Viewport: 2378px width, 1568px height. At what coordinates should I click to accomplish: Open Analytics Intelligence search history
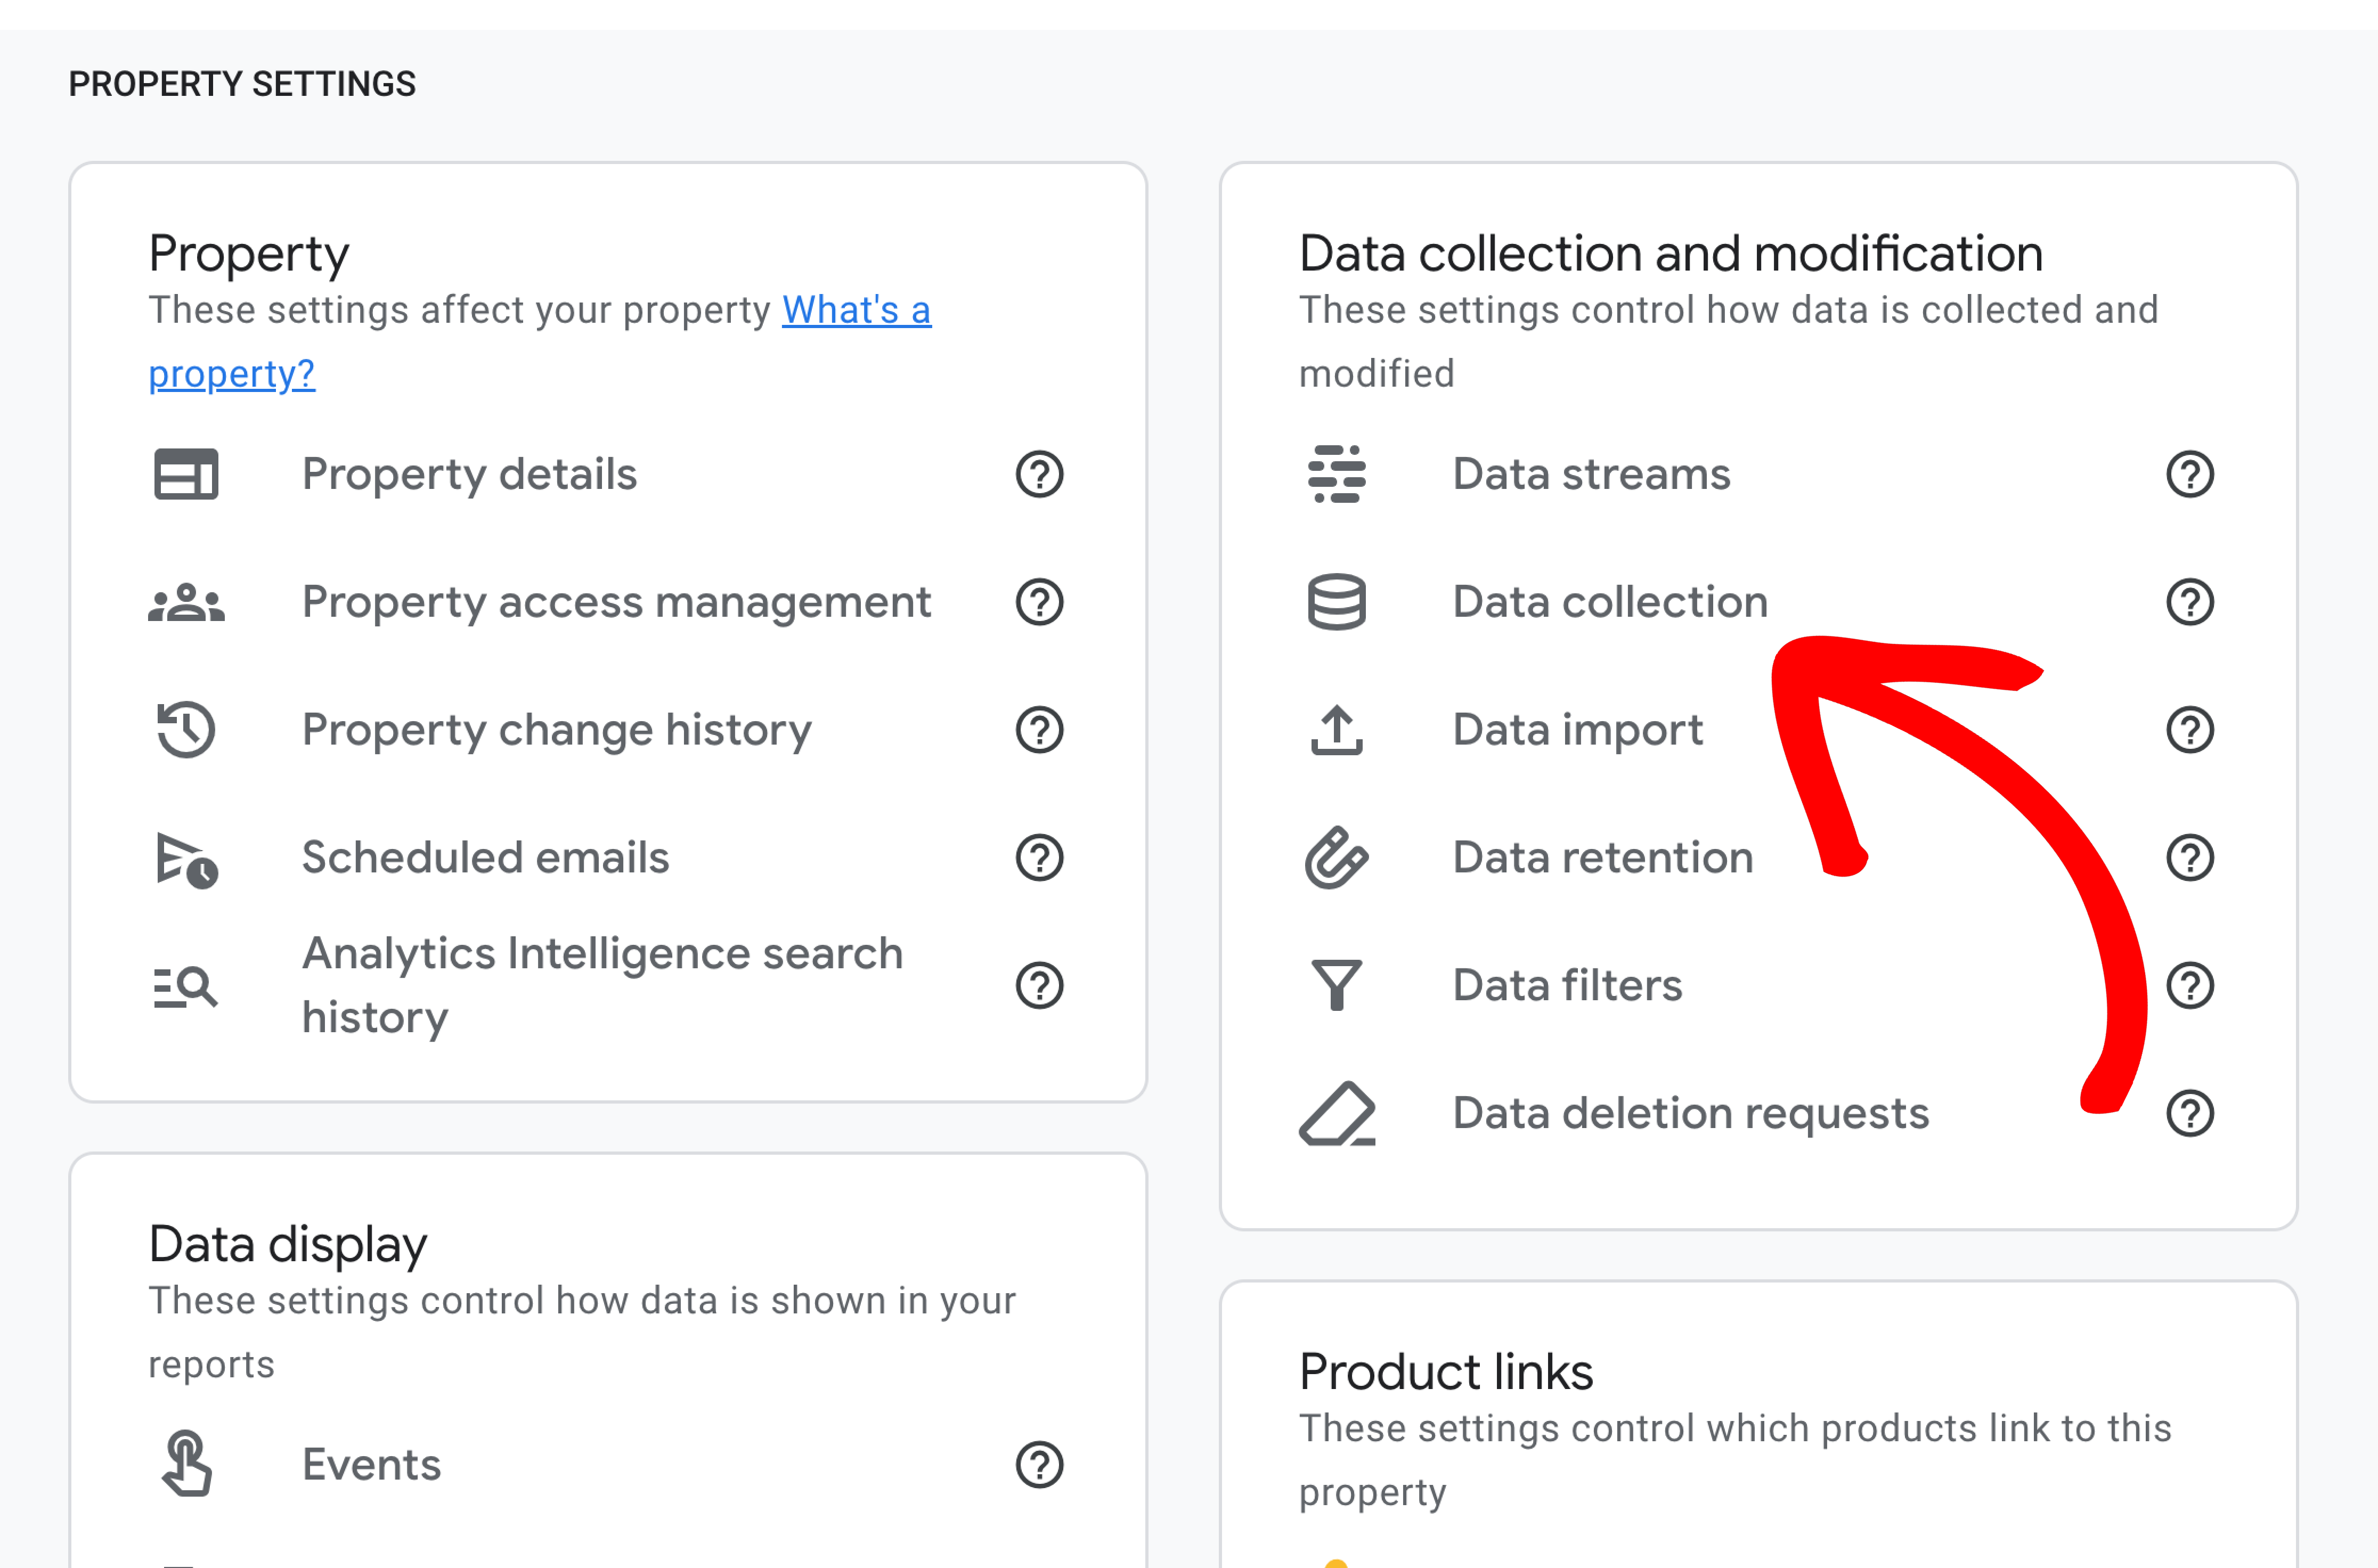pyautogui.click(x=602, y=985)
